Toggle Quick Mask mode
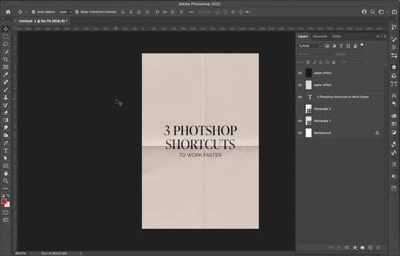 pos(5,213)
